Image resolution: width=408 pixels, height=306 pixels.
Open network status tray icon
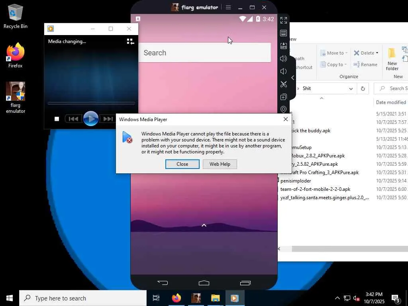click(347, 298)
